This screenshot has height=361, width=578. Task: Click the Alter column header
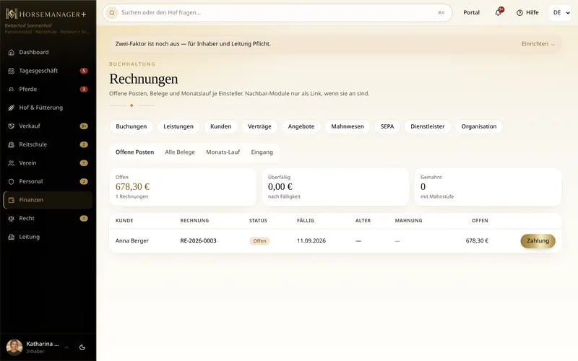[363, 221]
